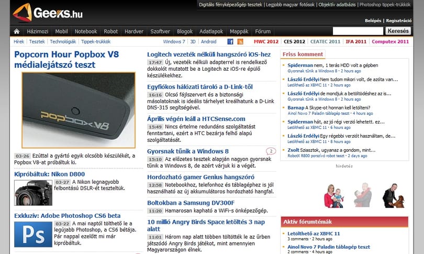The height and width of the screenshot is (254, 424).
Task: Select the Notebook menu item
Action: click(x=86, y=31)
